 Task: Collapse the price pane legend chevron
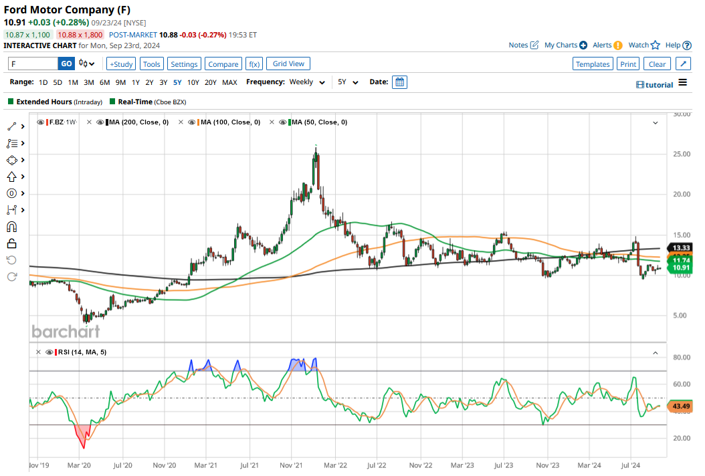click(656, 123)
